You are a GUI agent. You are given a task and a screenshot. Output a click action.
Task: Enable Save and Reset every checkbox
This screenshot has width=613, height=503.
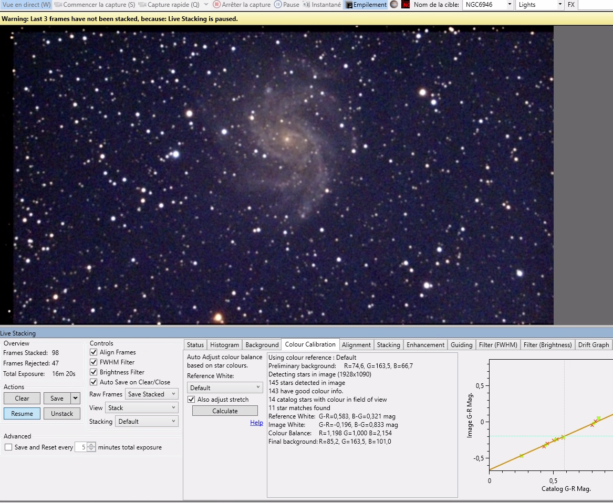[8, 447]
